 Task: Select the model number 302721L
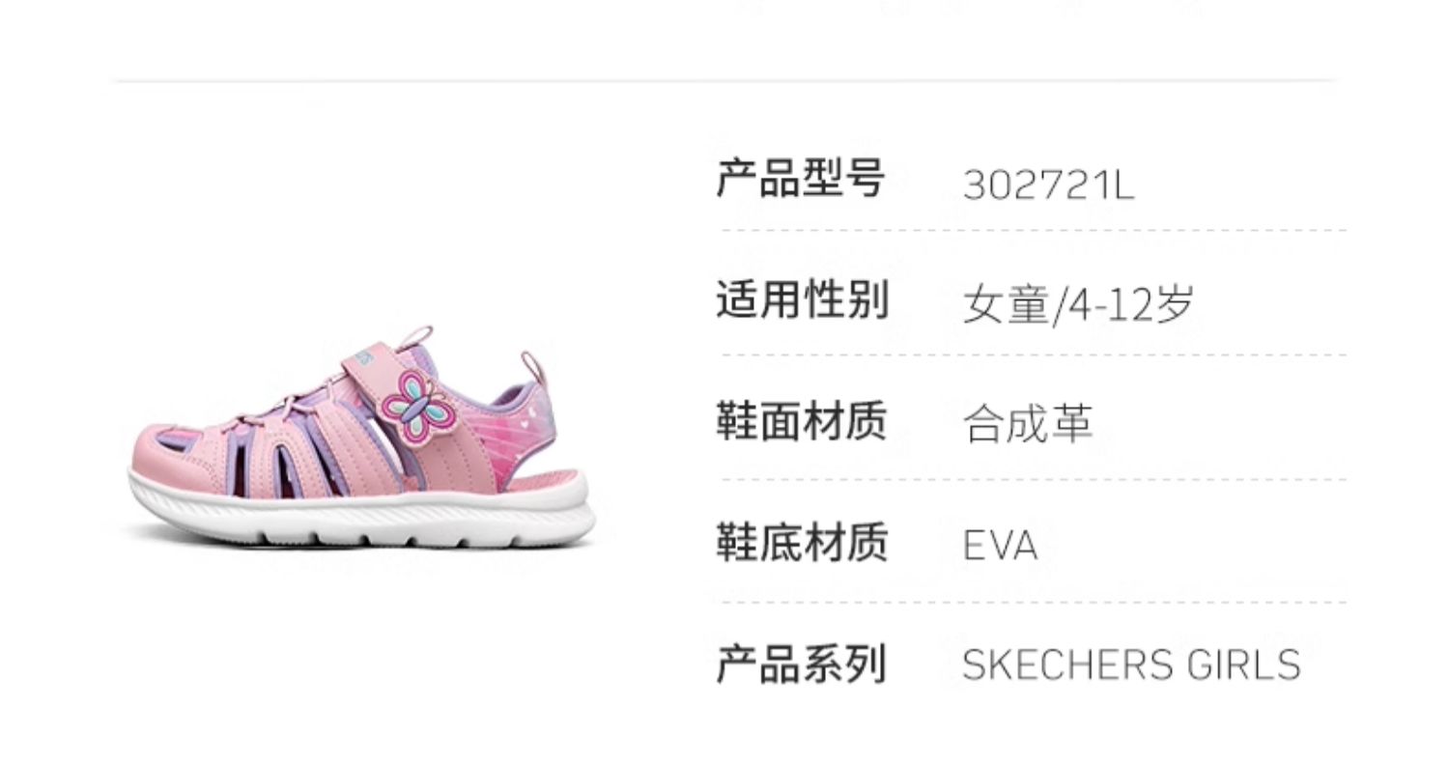click(1048, 184)
